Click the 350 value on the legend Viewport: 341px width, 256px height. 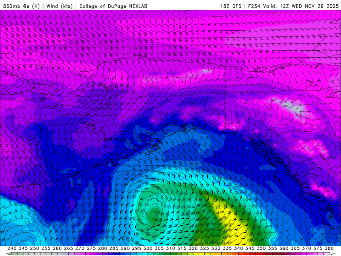261,248
